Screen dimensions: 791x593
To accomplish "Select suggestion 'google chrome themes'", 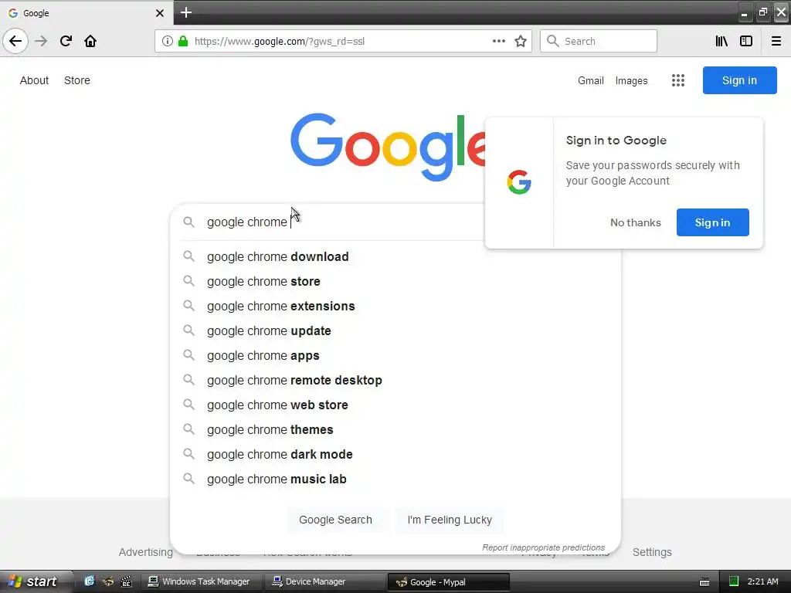I will (395, 429).
